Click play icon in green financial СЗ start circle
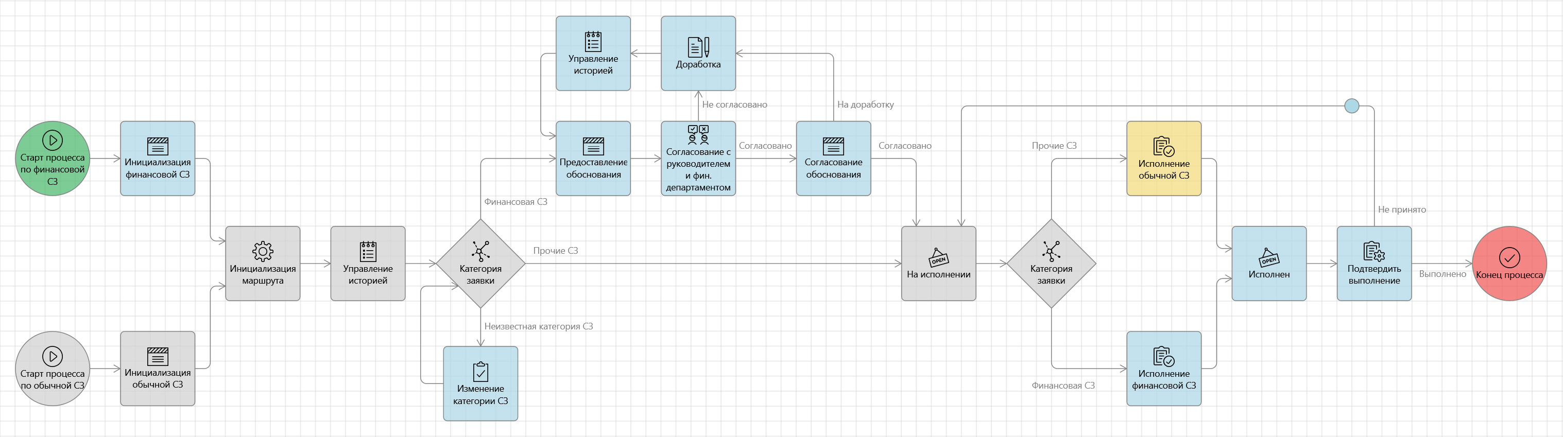1563x437 pixels. 52,140
